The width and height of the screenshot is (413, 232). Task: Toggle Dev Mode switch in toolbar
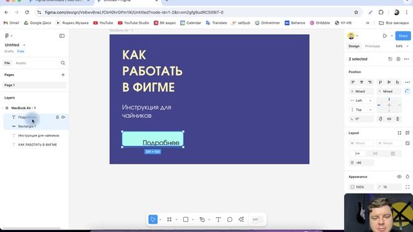pos(257,219)
